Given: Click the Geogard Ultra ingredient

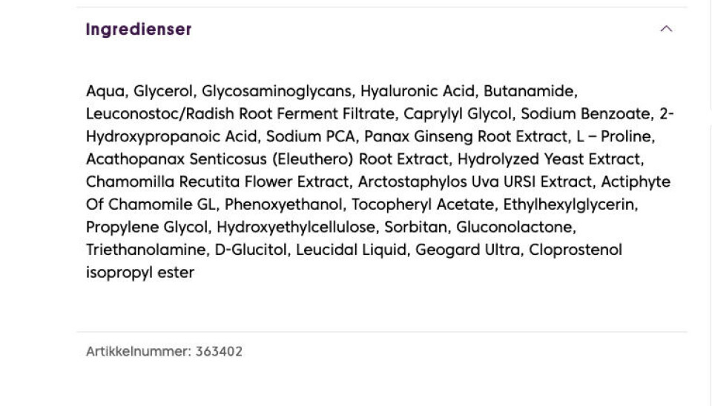Looking at the screenshot, I should 467,250.
